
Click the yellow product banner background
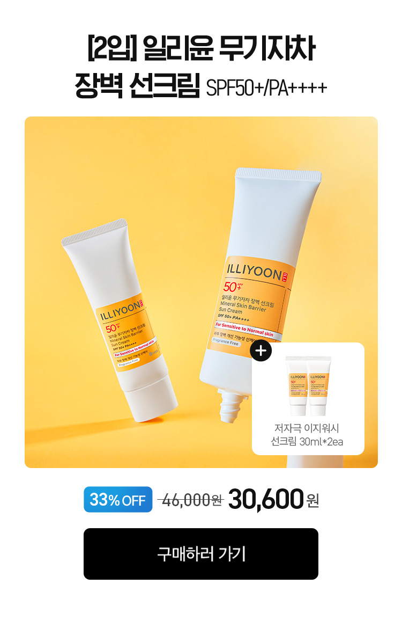point(121,170)
